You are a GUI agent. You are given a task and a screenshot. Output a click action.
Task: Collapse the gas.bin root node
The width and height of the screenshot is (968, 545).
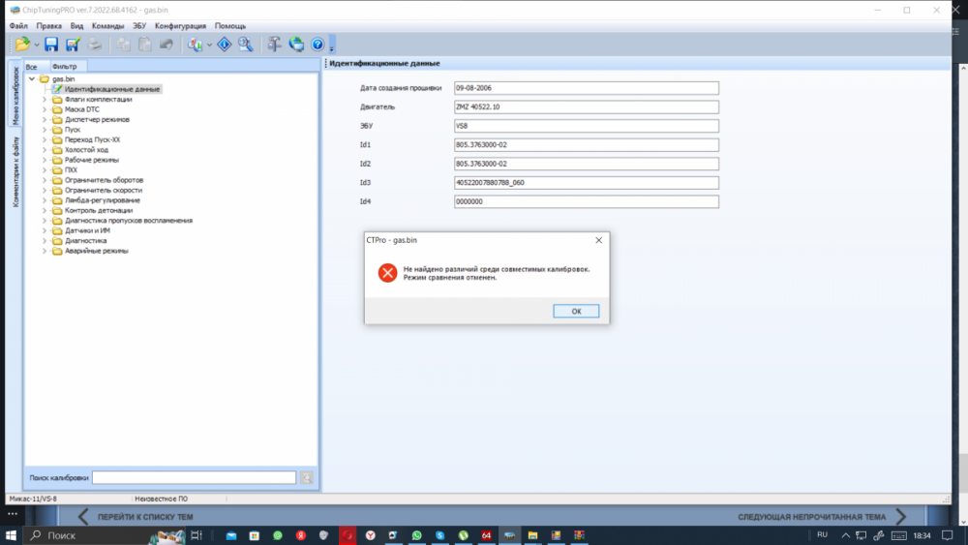click(32, 79)
